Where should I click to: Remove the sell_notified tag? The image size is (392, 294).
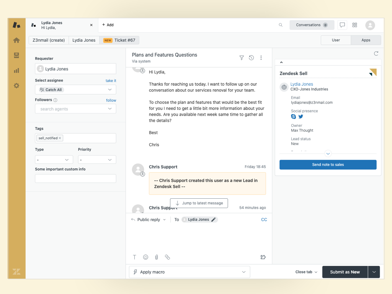pyautogui.click(x=60, y=138)
